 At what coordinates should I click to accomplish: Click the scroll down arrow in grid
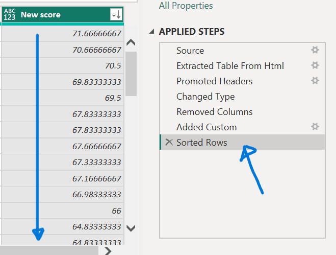(x=131, y=228)
